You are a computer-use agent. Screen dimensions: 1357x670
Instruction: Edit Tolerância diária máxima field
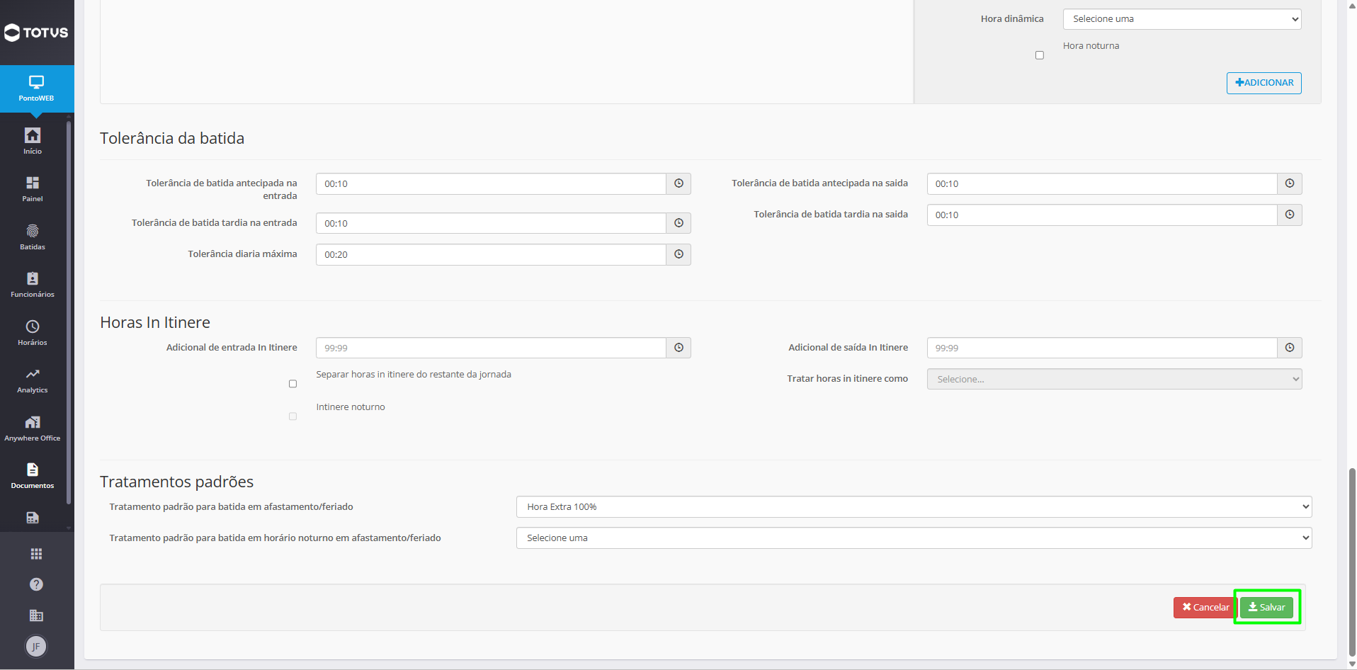[x=491, y=254]
